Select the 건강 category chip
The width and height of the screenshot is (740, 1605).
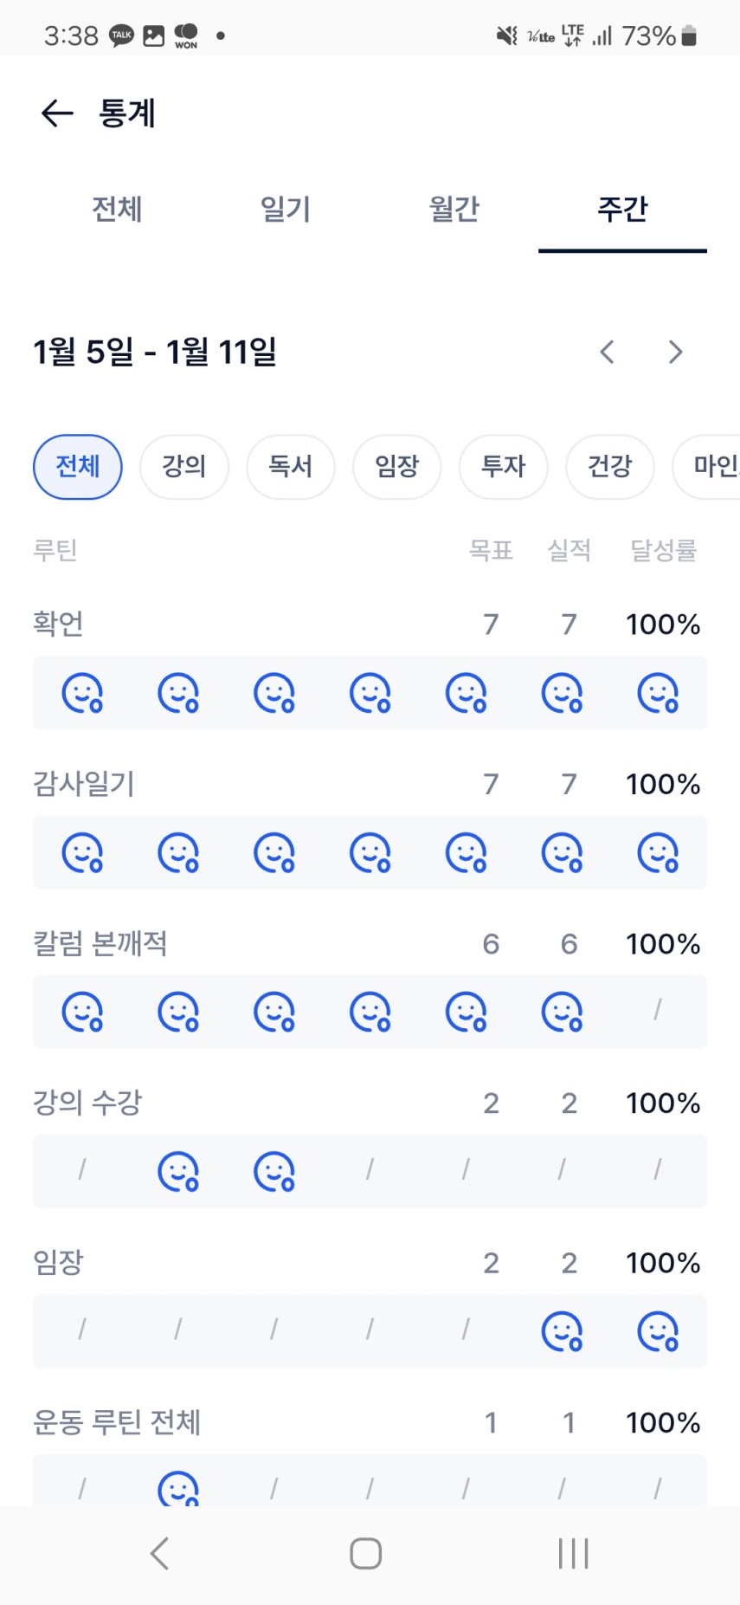tap(610, 467)
